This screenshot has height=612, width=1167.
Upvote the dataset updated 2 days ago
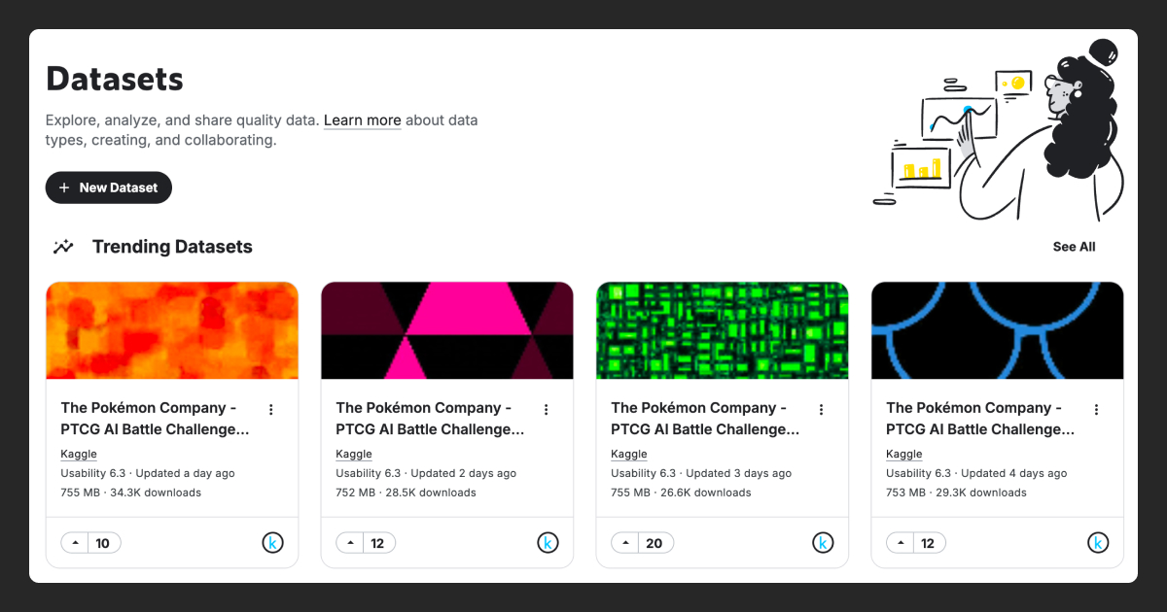[350, 543]
